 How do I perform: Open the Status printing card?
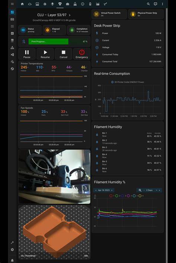pos(30,30)
